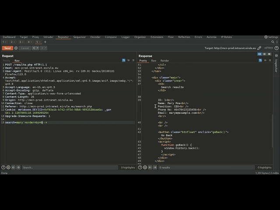Open the Extensions tab
Screen dimensions: 280x210
pos(157,37)
